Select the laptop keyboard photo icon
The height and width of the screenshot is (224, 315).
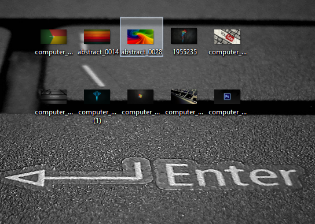[184, 97]
